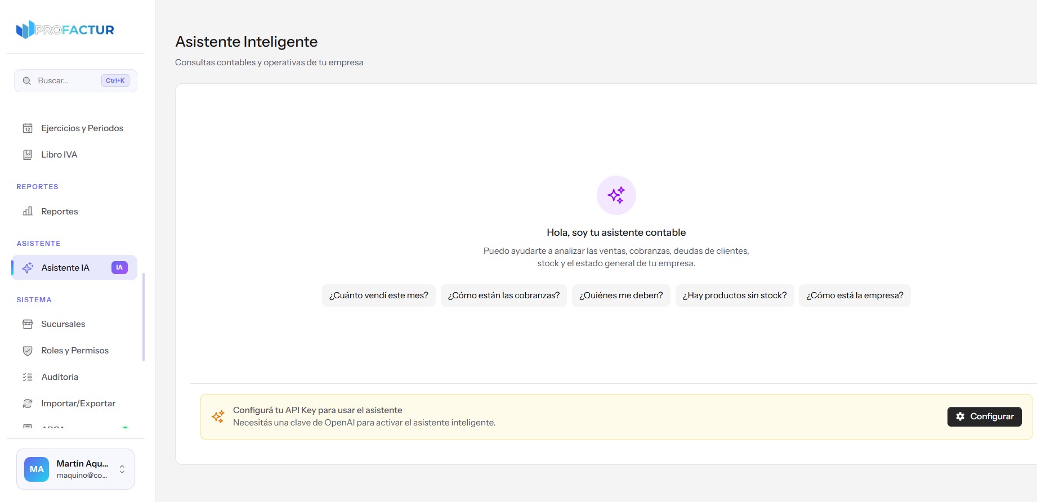Click the Asistente Inteligente heading
The height and width of the screenshot is (502, 1037).
[x=247, y=42]
